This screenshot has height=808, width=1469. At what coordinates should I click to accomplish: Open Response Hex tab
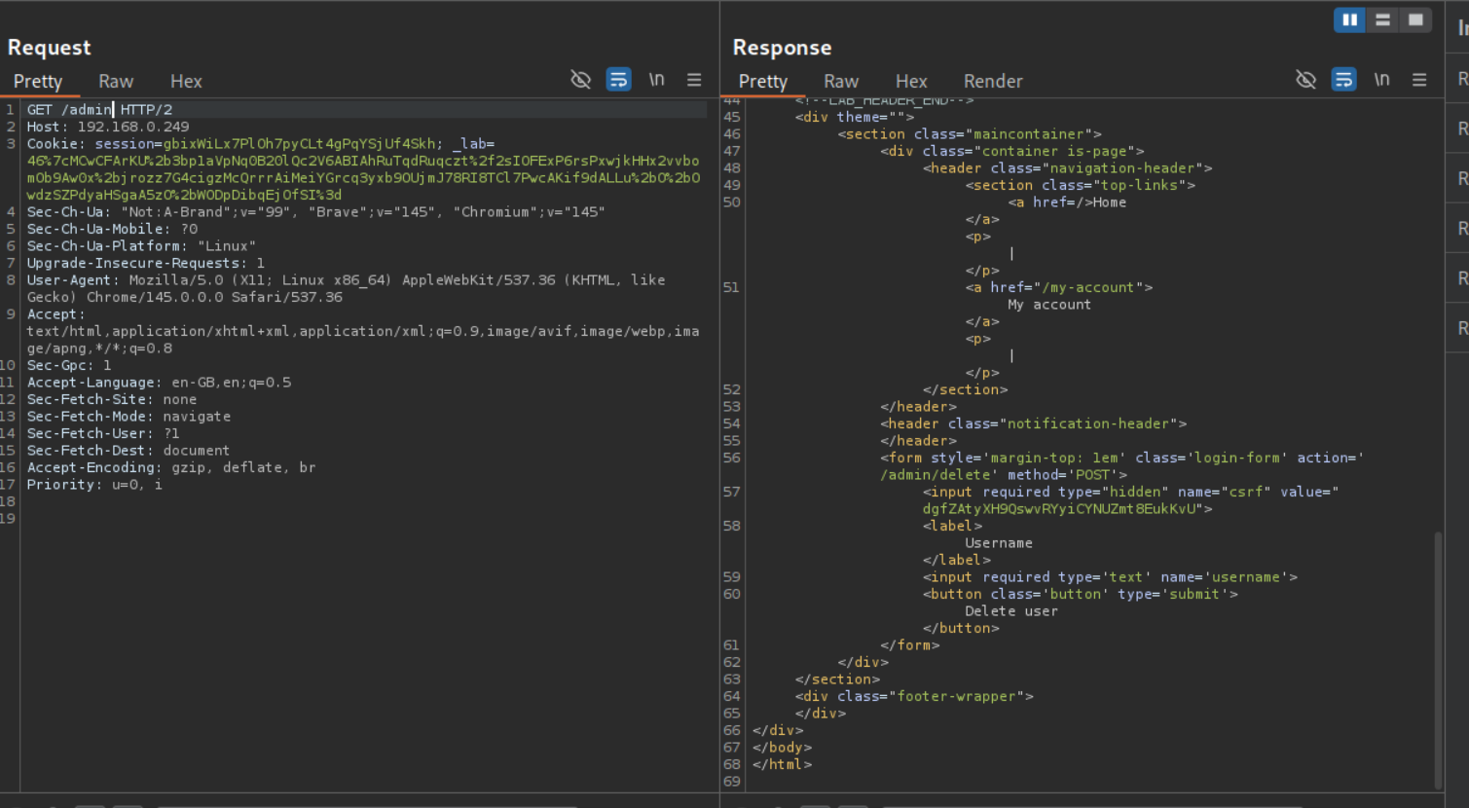pos(911,82)
